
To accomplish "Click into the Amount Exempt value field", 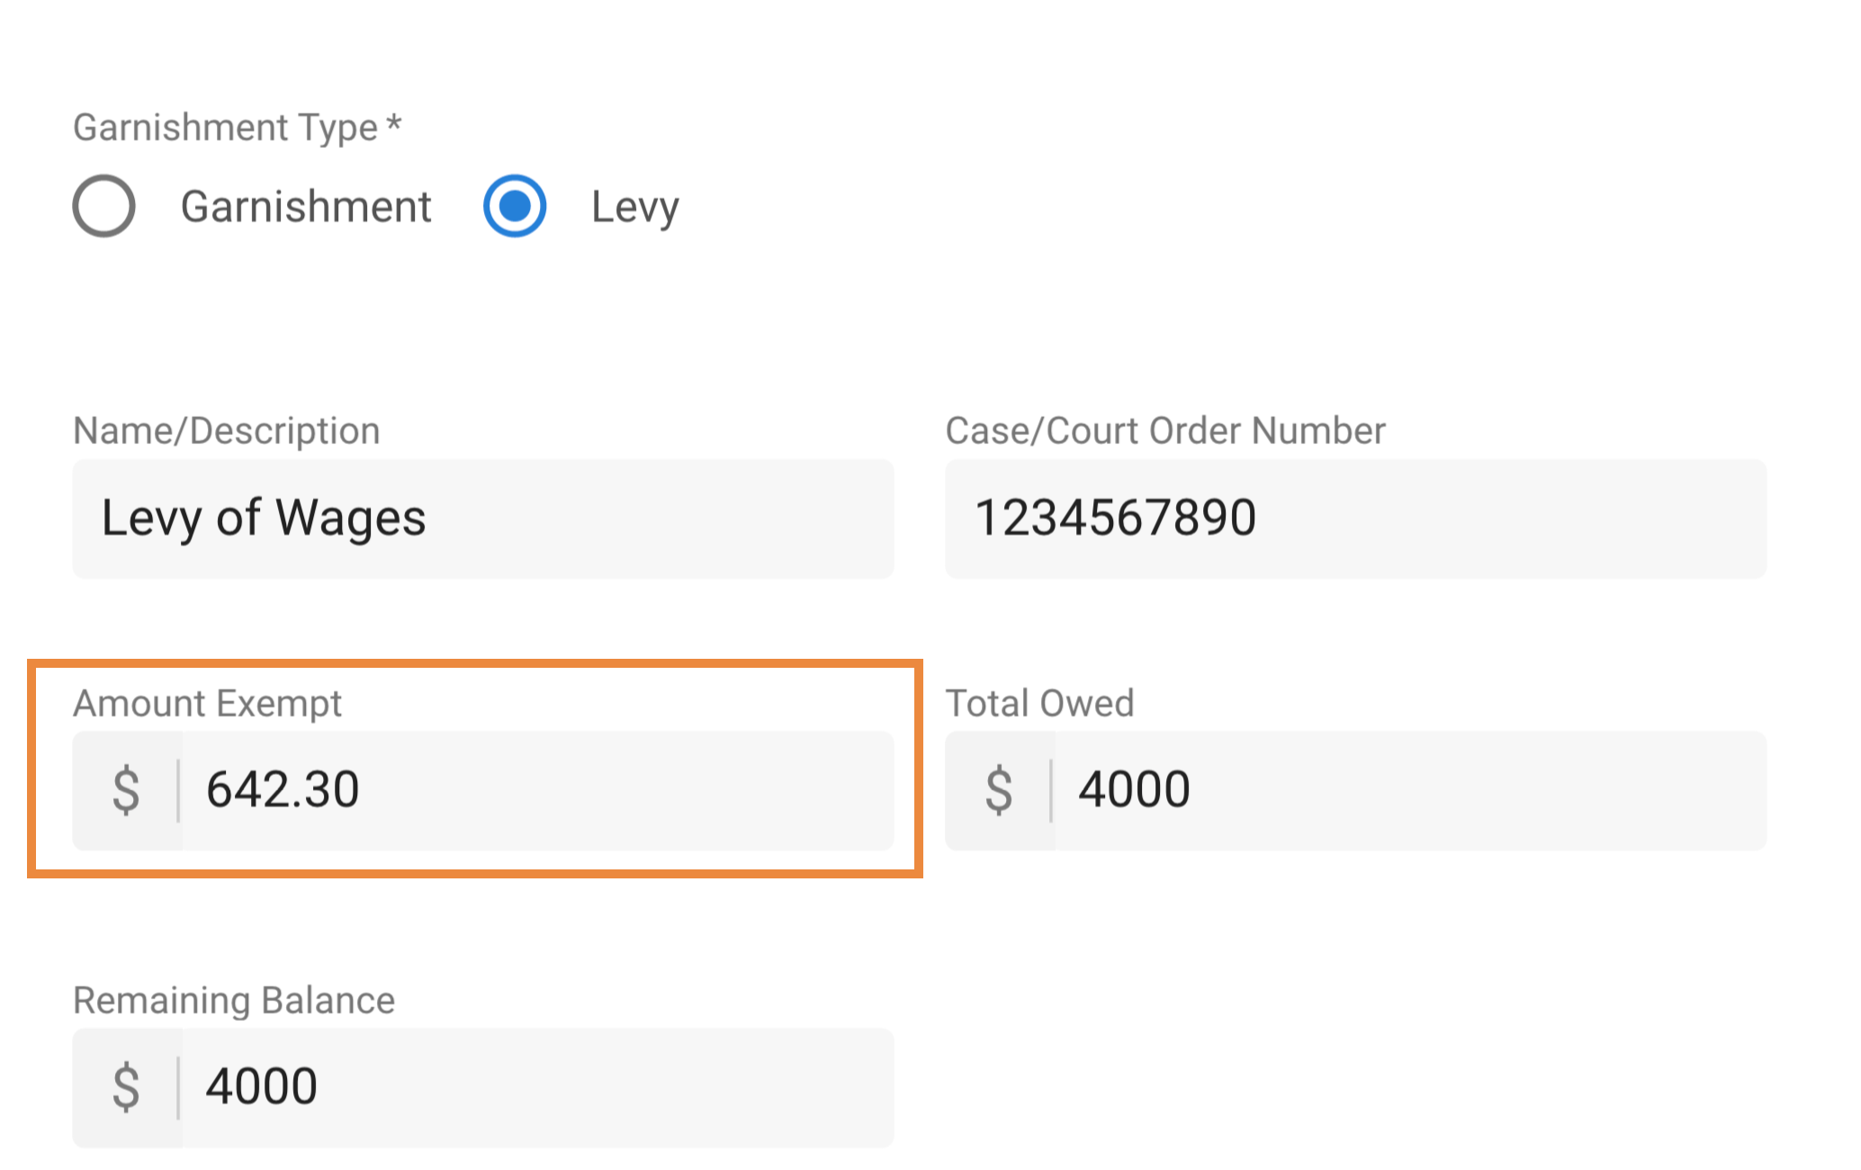I will 540,790.
